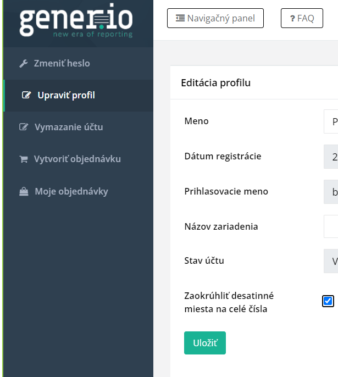Select Upraviť profil in the sidebar
Viewport: 338px width, 377px height.
(x=66, y=96)
